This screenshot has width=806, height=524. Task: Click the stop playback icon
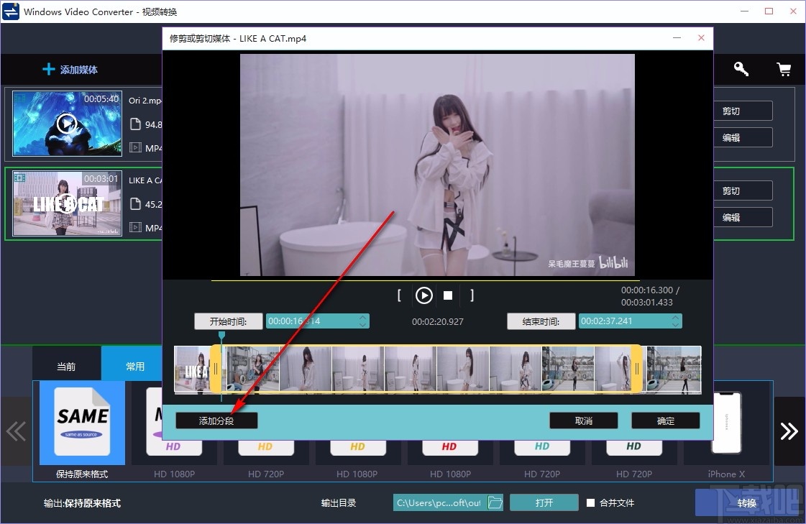(x=448, y=295)
